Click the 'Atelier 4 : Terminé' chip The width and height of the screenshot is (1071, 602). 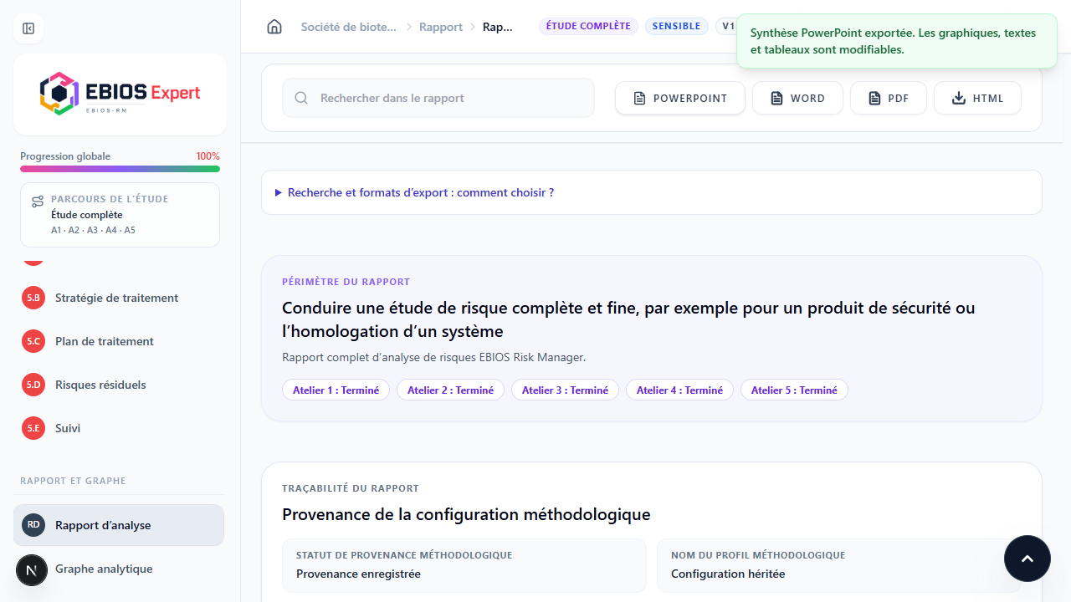pyautogui.click(x=679, y=390)
